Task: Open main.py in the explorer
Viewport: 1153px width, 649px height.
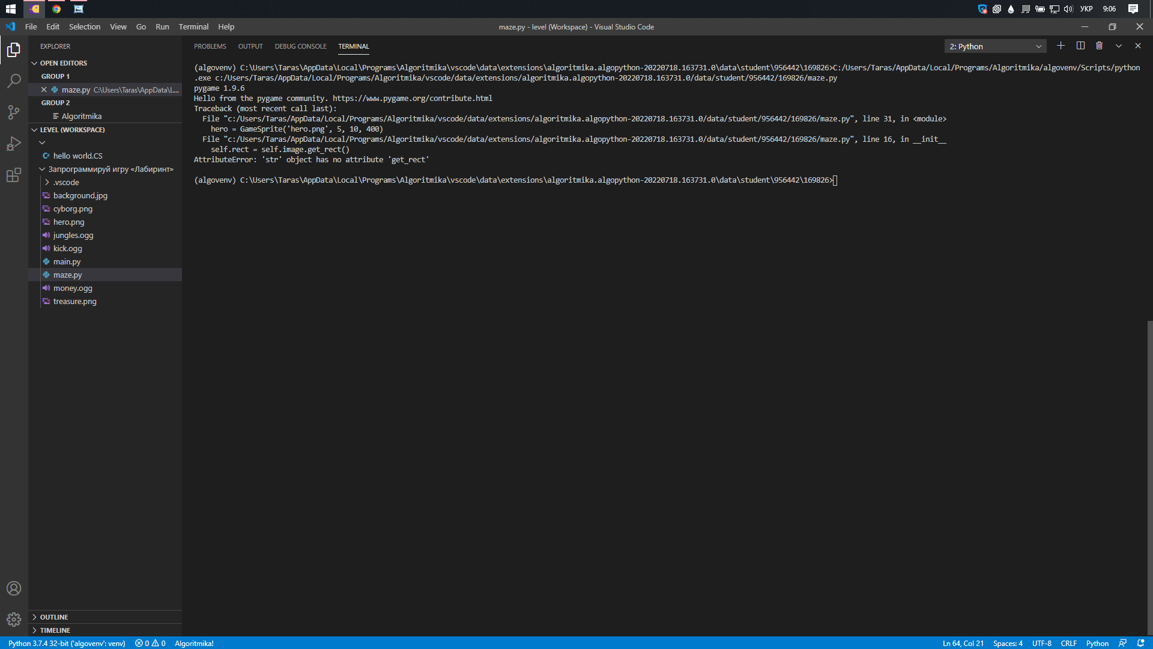Action: (67, 261)
